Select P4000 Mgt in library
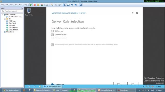This screenshot has width=165, height=92. click(x=12, y=21)
